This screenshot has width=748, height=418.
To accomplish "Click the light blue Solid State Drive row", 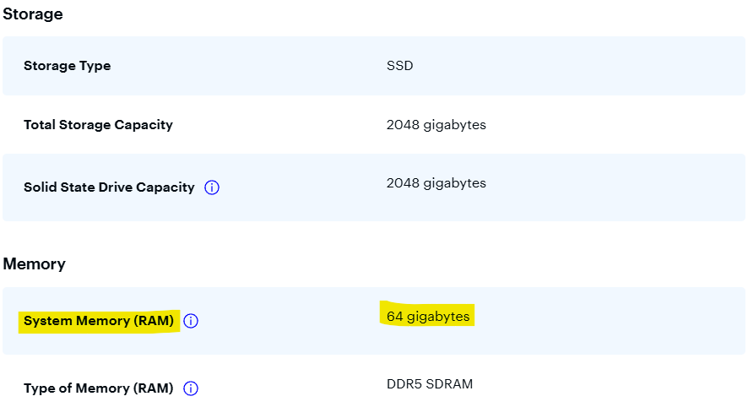I will (591, 187).
